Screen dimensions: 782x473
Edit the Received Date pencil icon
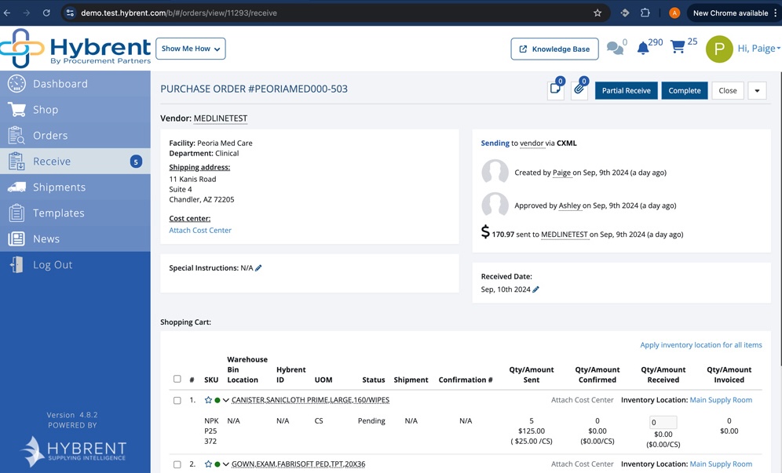tap(535, 289)
